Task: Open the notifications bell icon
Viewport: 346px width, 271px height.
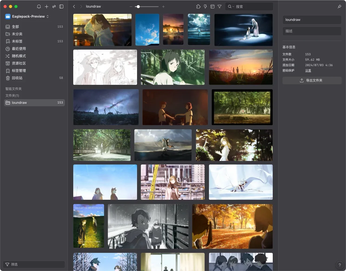Action: [39, 7]
